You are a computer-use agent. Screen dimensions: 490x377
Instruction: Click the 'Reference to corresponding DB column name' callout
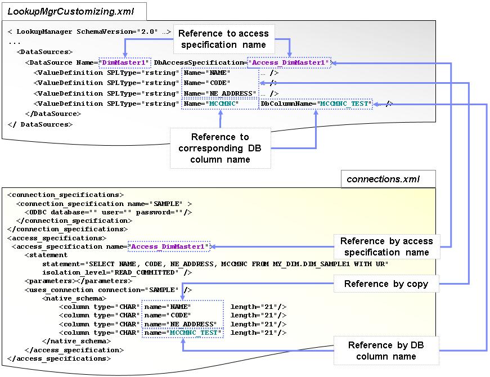click(x=221, y=148)
